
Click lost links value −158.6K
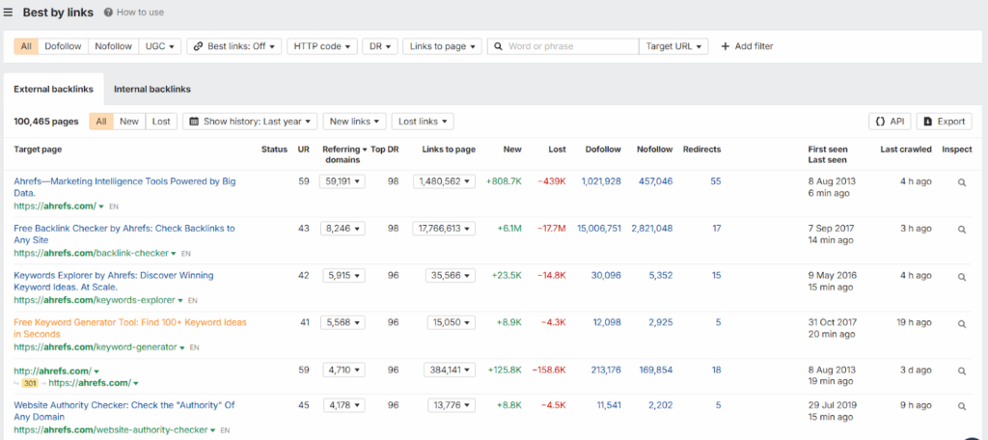click(549, 370)
